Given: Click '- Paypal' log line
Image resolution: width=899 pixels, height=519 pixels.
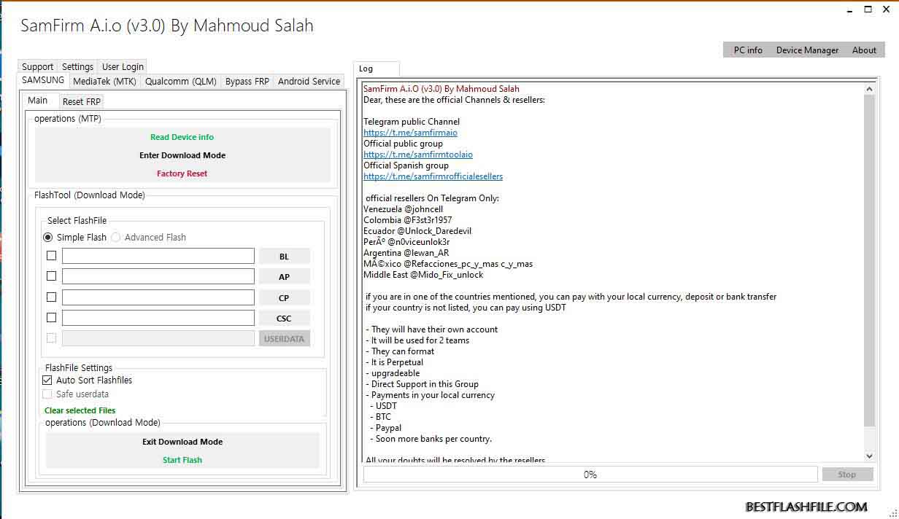Looking at the screenshot, I should (385, 428).
